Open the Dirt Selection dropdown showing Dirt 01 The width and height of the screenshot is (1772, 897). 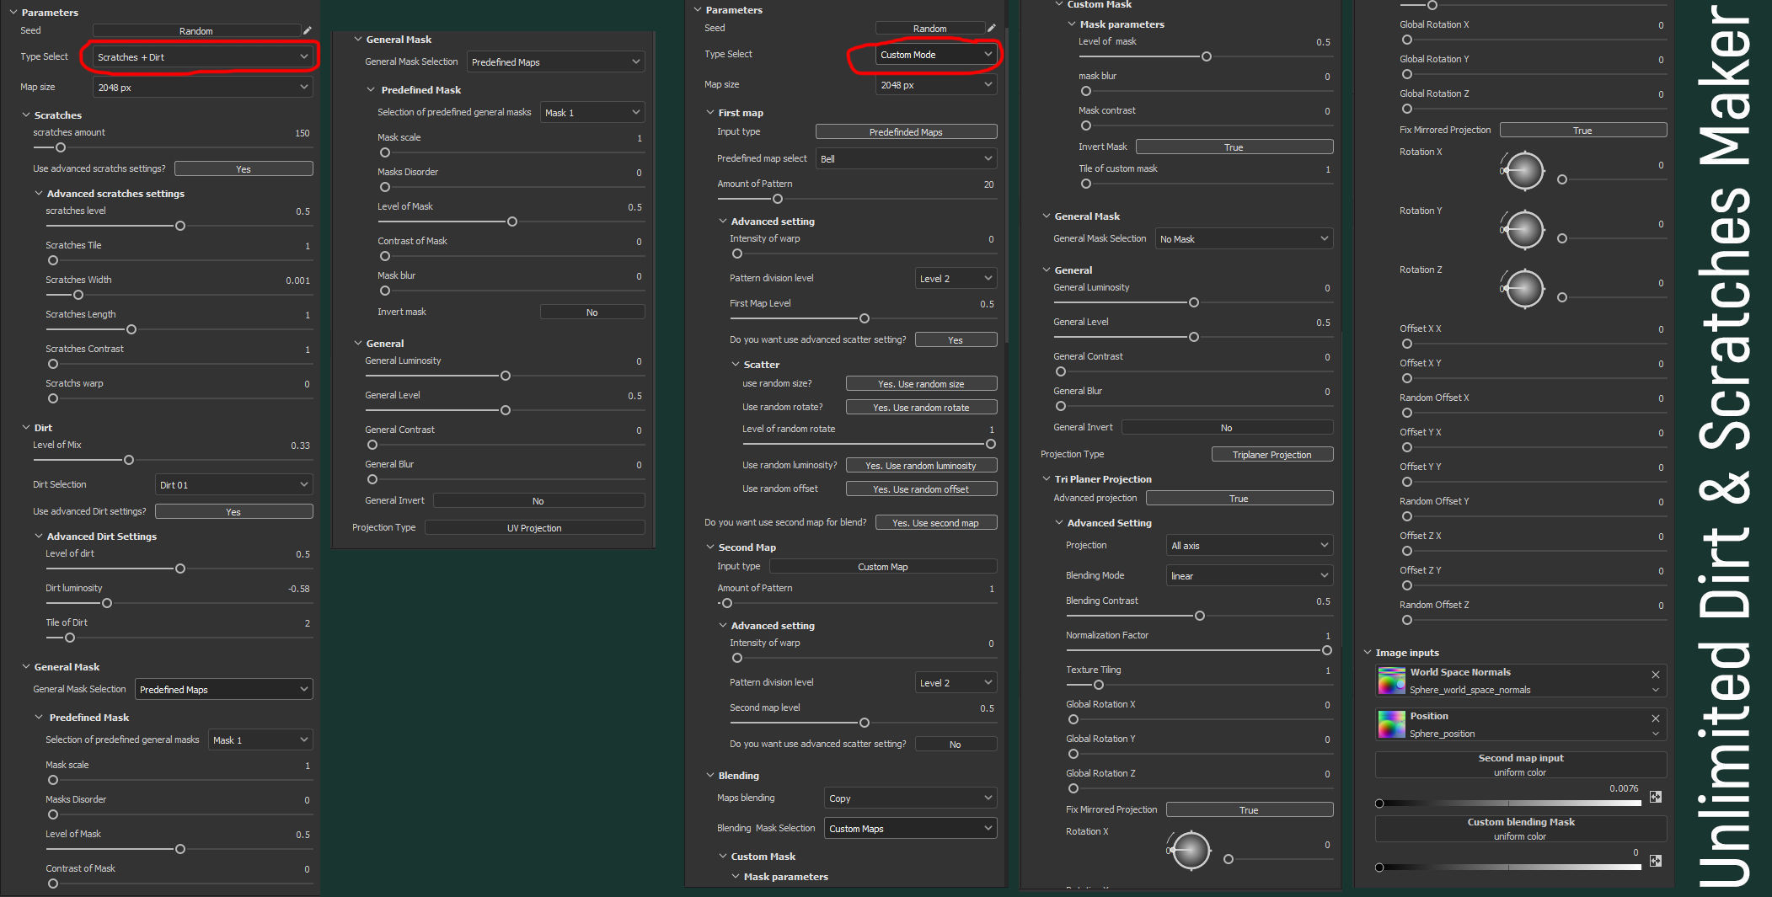pos(233,485)
